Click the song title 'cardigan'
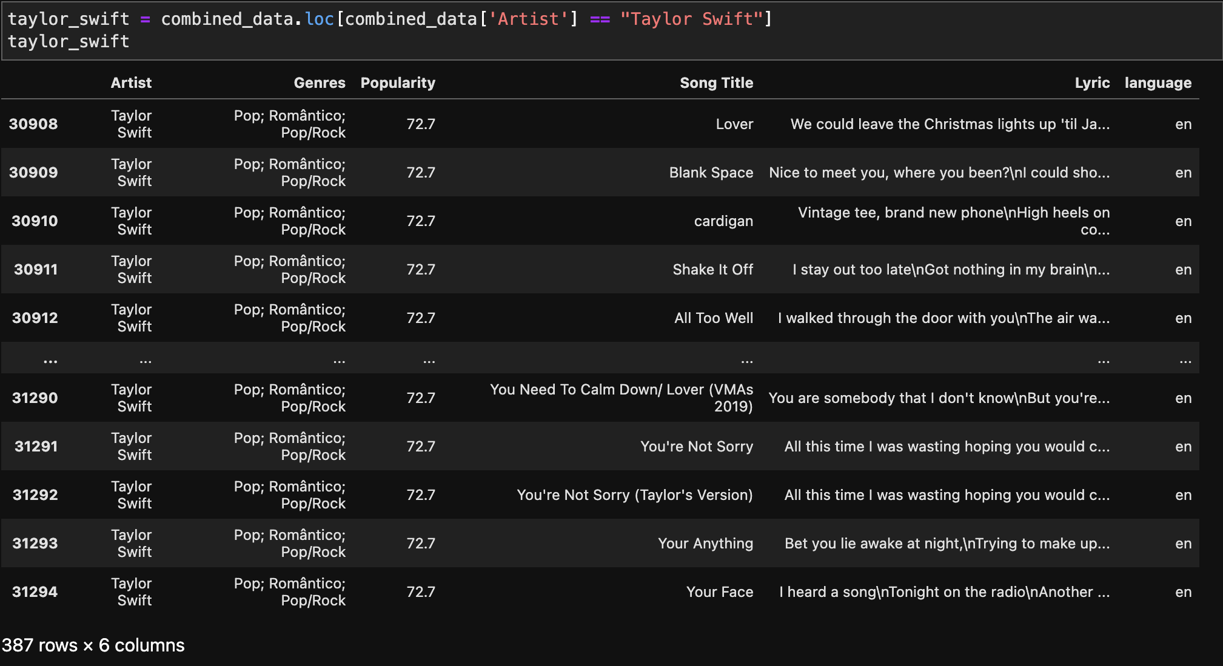Viewport: 1223px width, 666px height. point(723,221)
